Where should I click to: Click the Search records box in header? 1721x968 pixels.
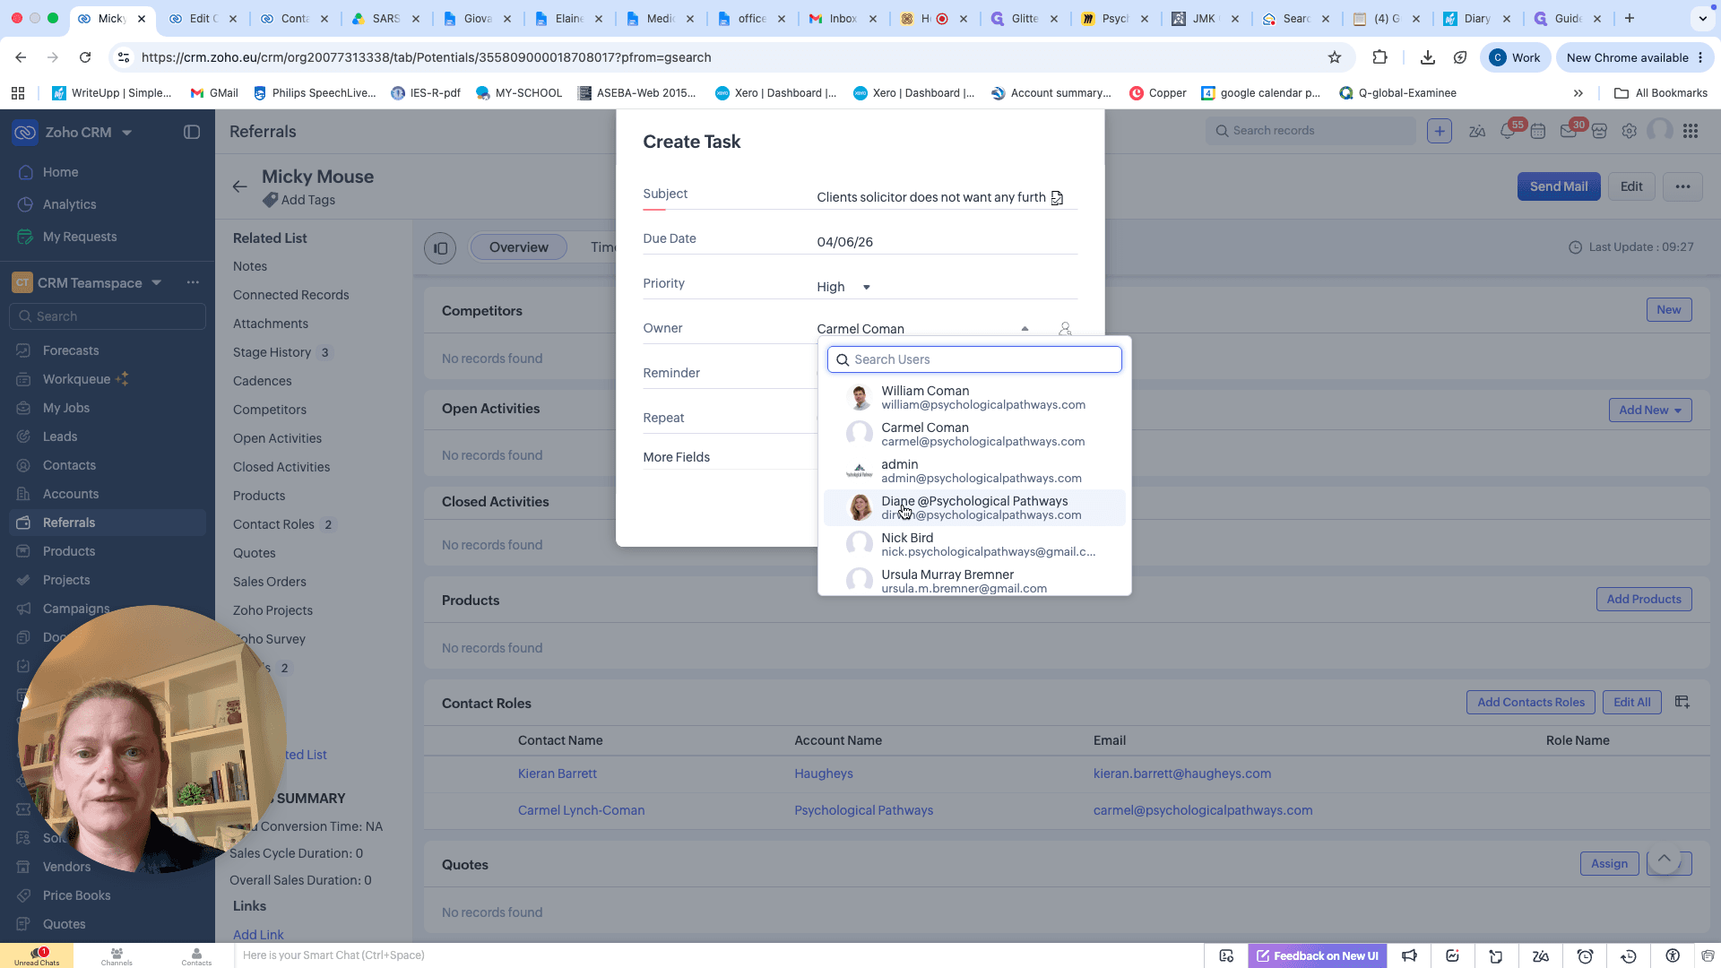click(x=1311, y=131)
